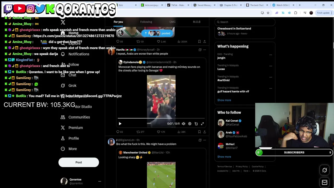The image size is (334, 188).
Task: Open account options next to Qorantos
Action: click(100, 181)
